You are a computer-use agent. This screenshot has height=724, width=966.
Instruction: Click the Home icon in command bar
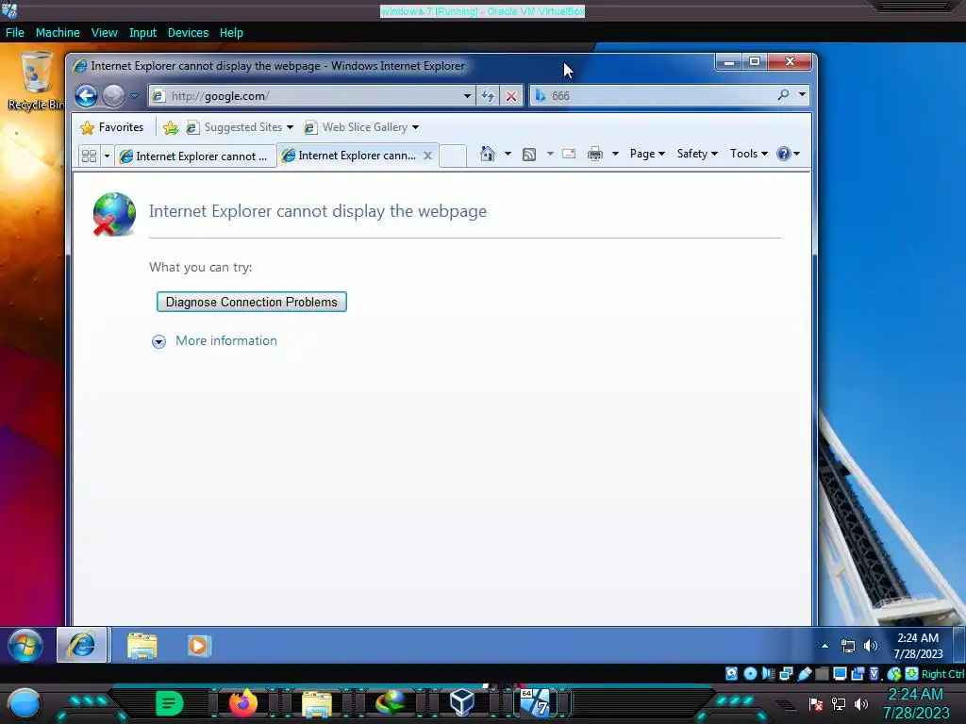pyautogui.click(x=488, y=154)
